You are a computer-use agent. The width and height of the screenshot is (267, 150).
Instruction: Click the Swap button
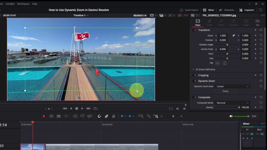point(226,91)
